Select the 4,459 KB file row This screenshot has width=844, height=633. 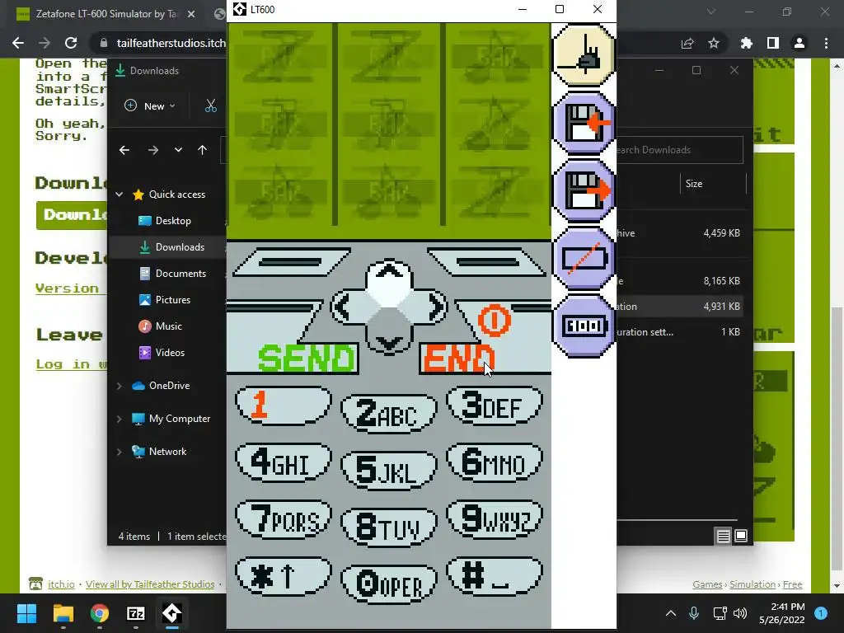click(679, 233)
